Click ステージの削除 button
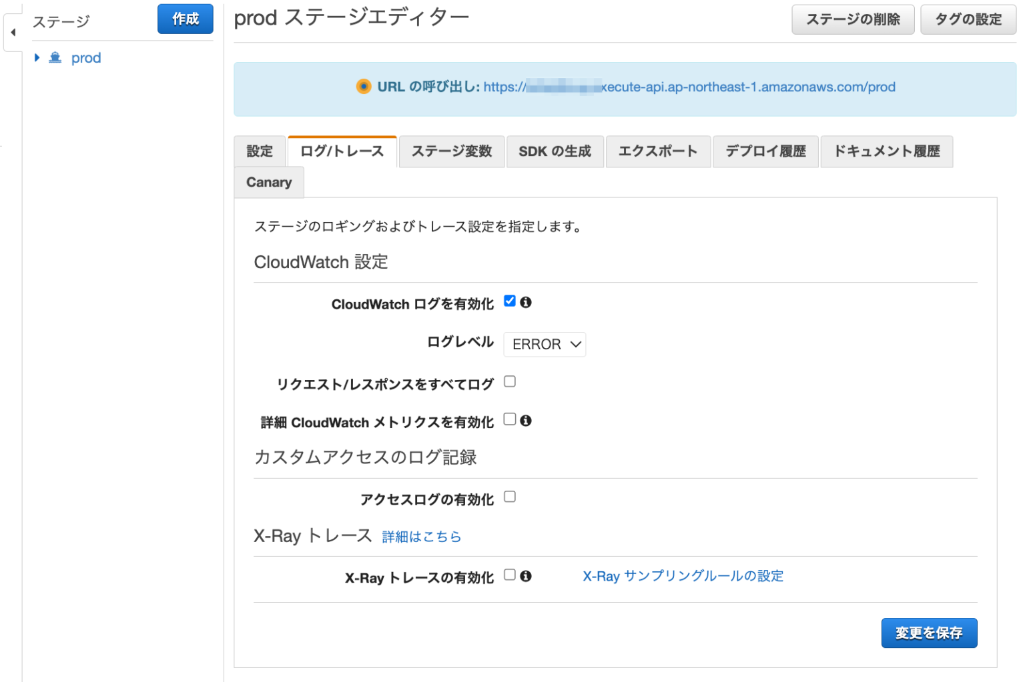The image size is (1025, 682). coord(853,19)
